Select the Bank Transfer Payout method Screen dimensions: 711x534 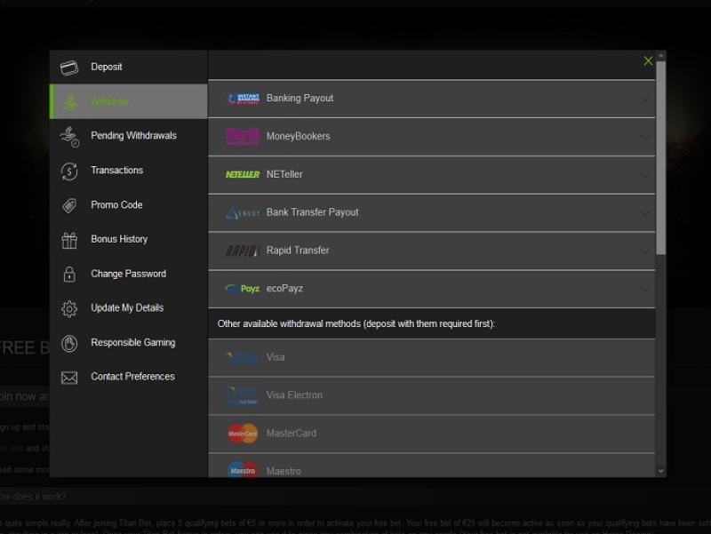click(432, 213)
